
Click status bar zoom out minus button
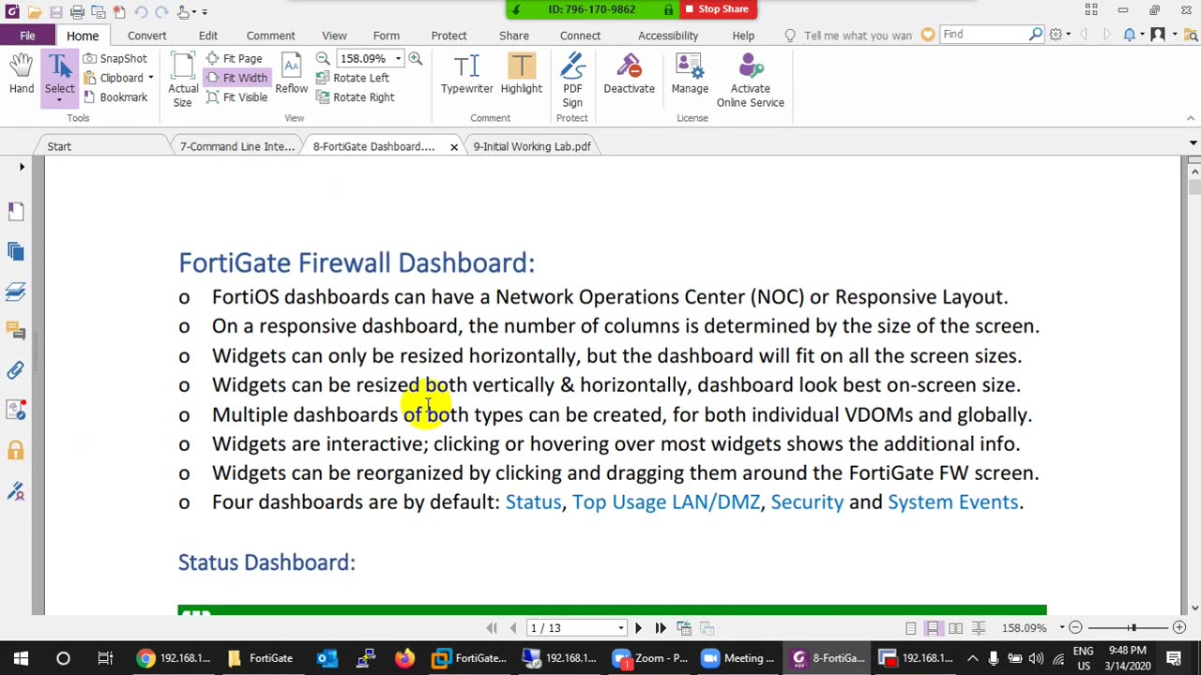click(1076, 628)
